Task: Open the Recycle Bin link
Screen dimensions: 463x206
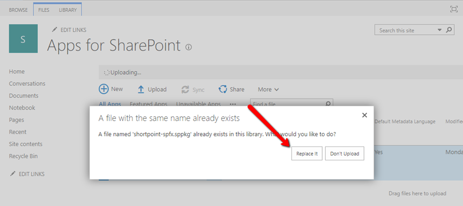Action: 23,156
